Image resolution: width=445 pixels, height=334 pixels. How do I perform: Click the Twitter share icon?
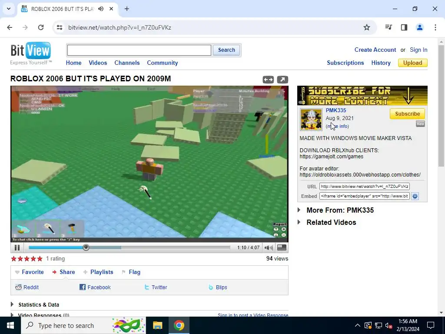click(x=147, y=287)
